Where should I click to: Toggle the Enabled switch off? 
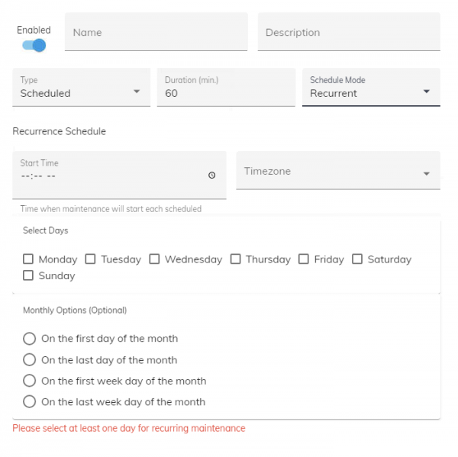point(34,46)
